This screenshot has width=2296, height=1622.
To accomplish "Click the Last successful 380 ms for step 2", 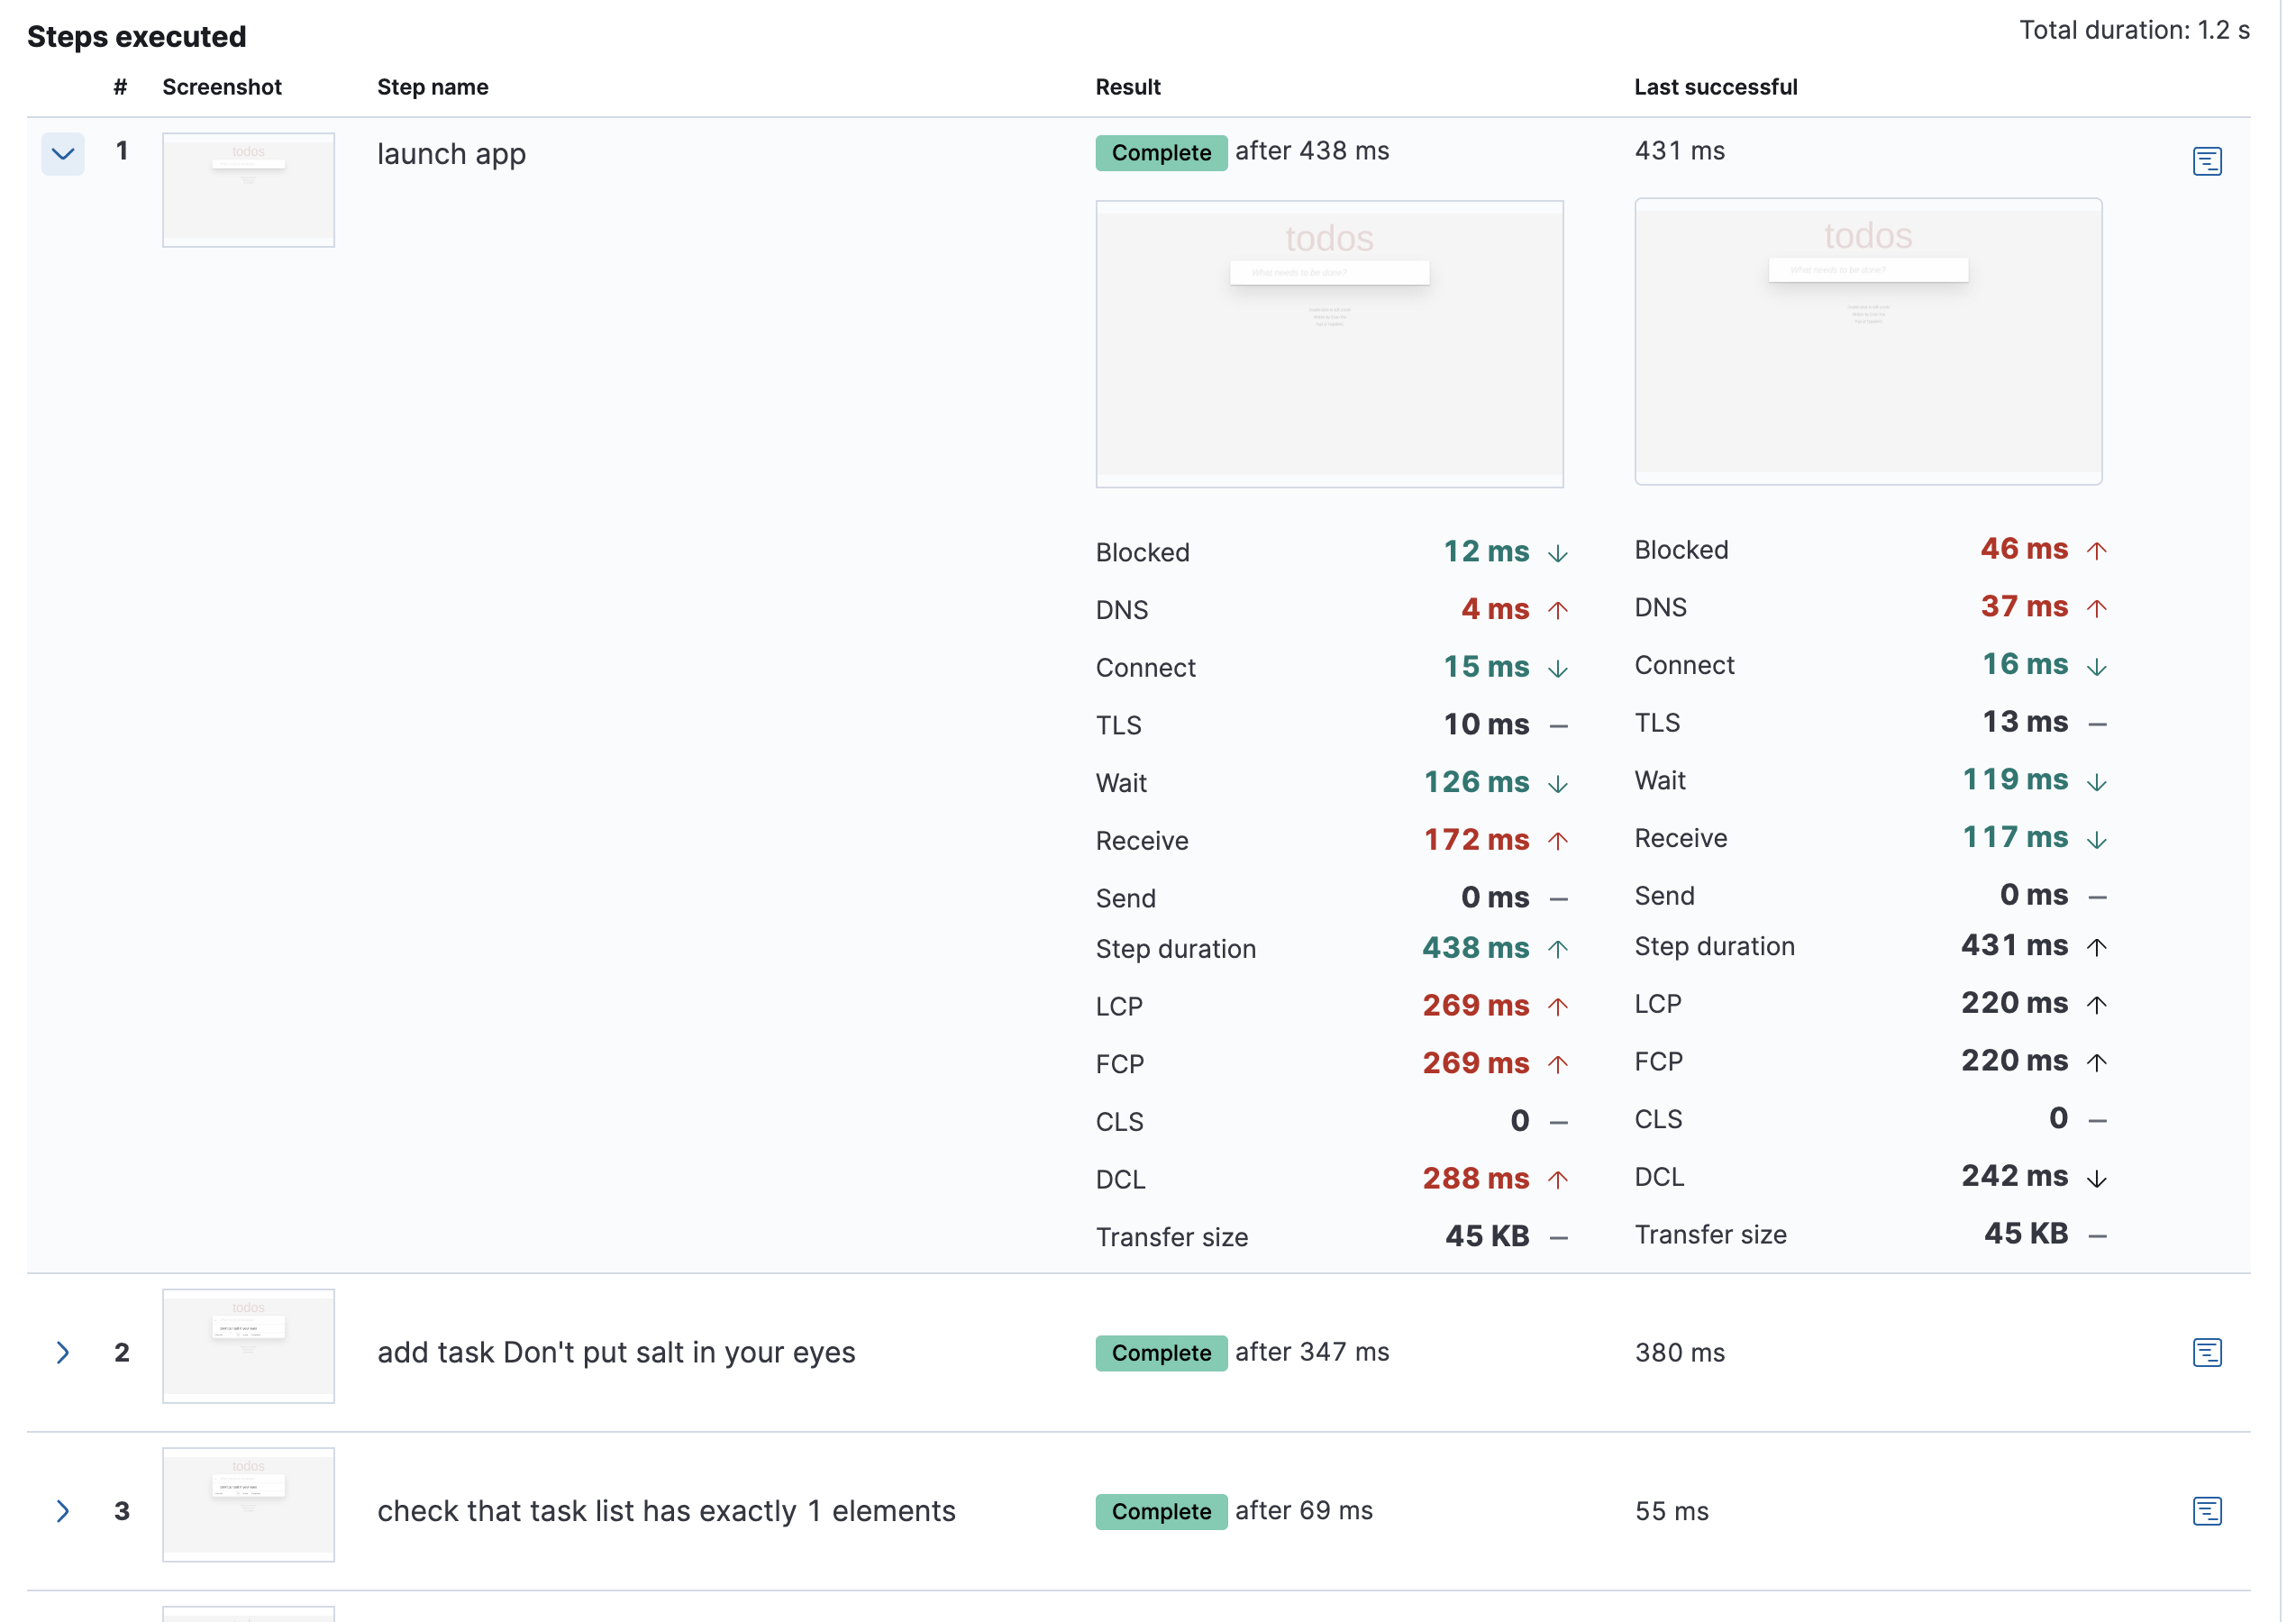I will tap(1679, 1352).
